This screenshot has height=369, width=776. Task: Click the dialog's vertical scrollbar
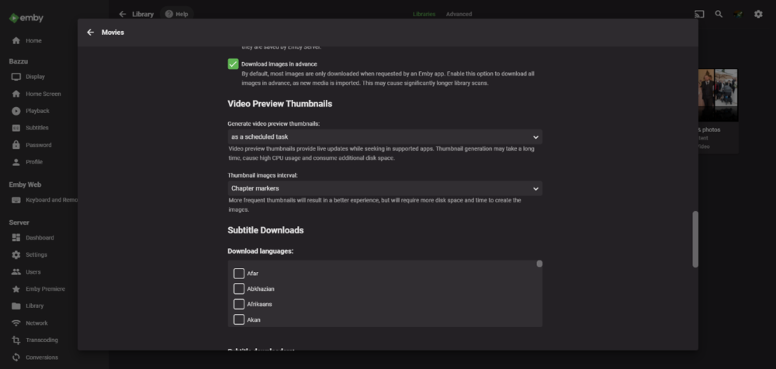tap(695, 239)
